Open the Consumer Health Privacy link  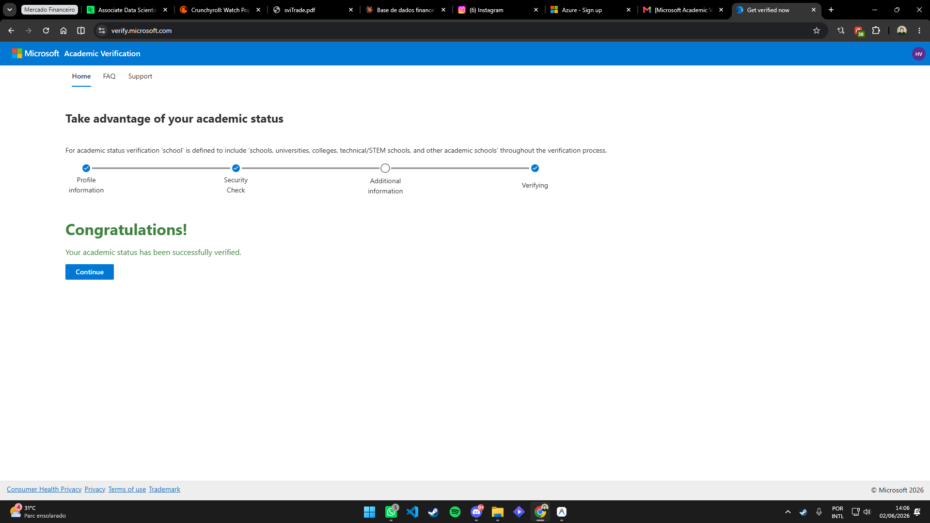pos(44,489)
